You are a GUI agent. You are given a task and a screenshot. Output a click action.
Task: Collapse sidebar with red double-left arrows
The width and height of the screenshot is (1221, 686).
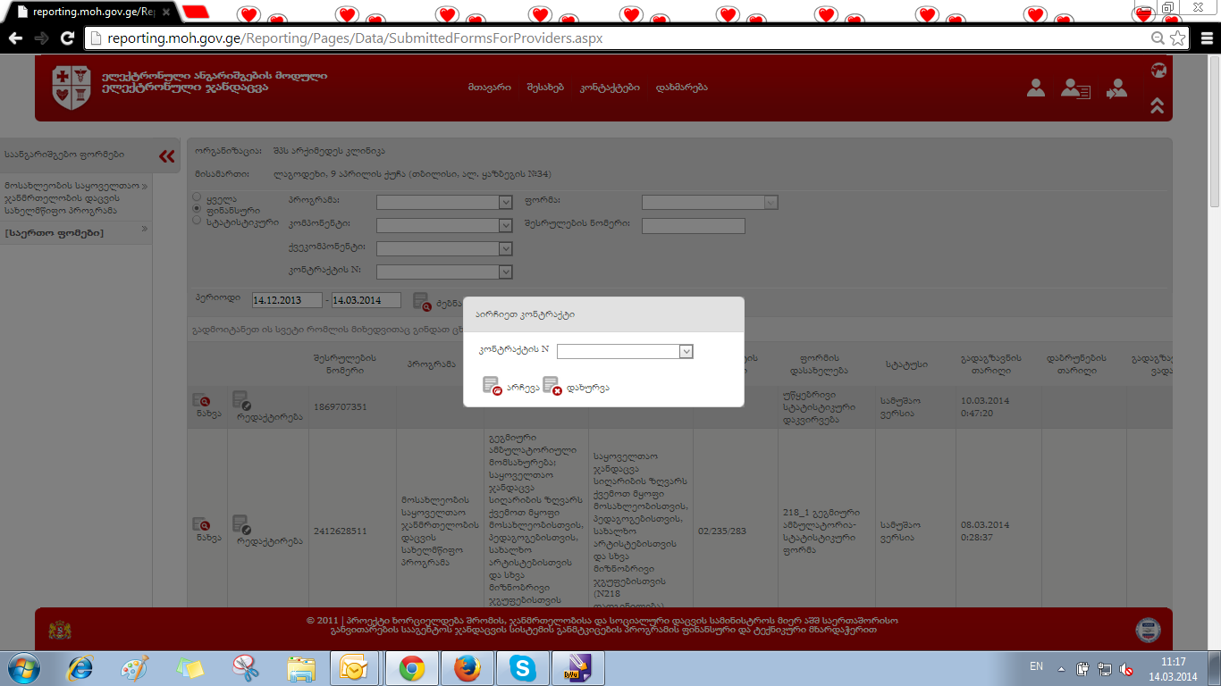167,156
